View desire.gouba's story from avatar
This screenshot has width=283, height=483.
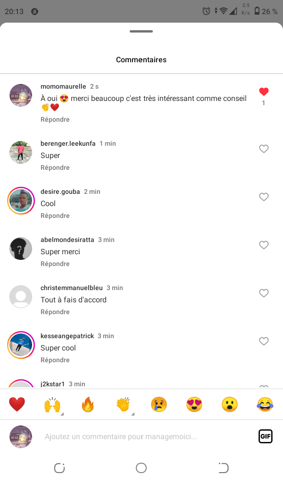pos(21,201)
